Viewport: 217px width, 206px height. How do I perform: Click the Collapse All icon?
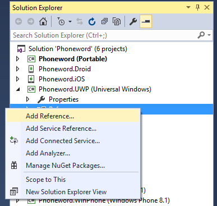tap(104, 21)
